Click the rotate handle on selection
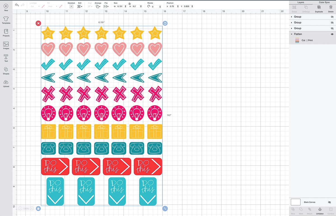Image resolution: width=336 pixels, height=216 pixels. click(x=165, y=23)
